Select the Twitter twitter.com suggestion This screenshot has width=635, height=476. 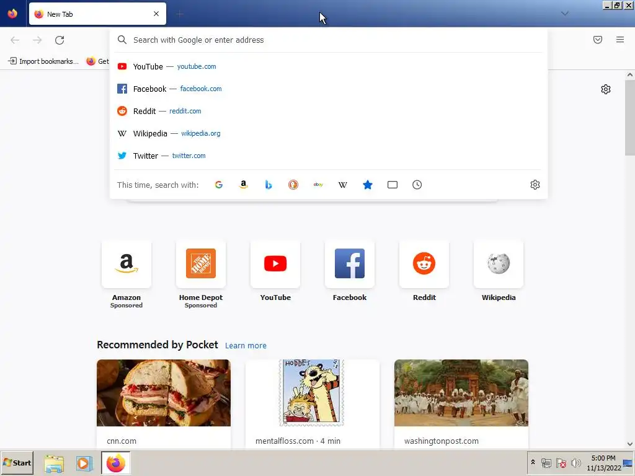click(x=329, y=156)
